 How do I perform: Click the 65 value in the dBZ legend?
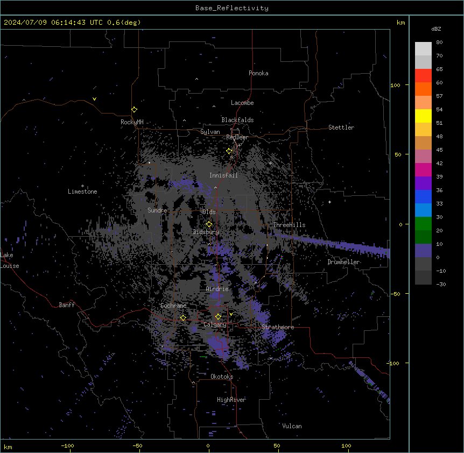(x=439, y=69)
